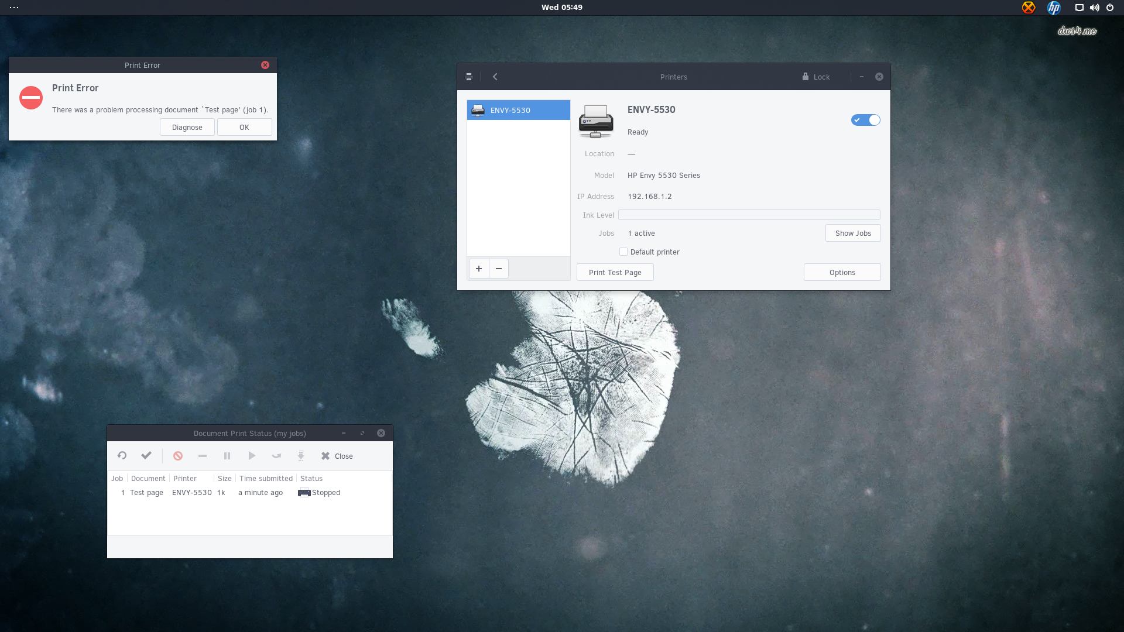Viewport: 1124px width, 632px height.
Task: Click the all-settings icon in Printers header
Action: [469, 77]
